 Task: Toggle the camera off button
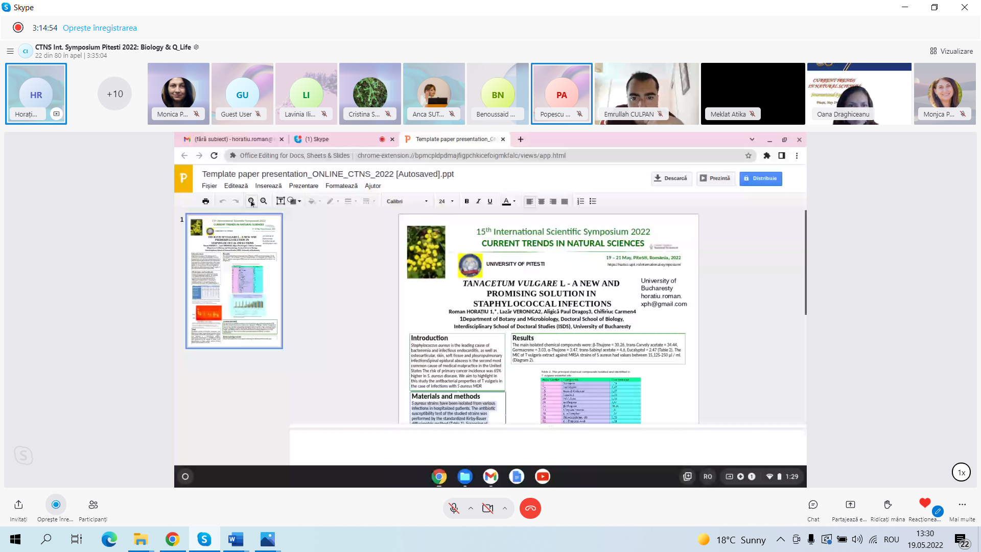point(488,508)
